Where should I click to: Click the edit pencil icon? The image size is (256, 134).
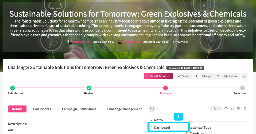(238, 109)
